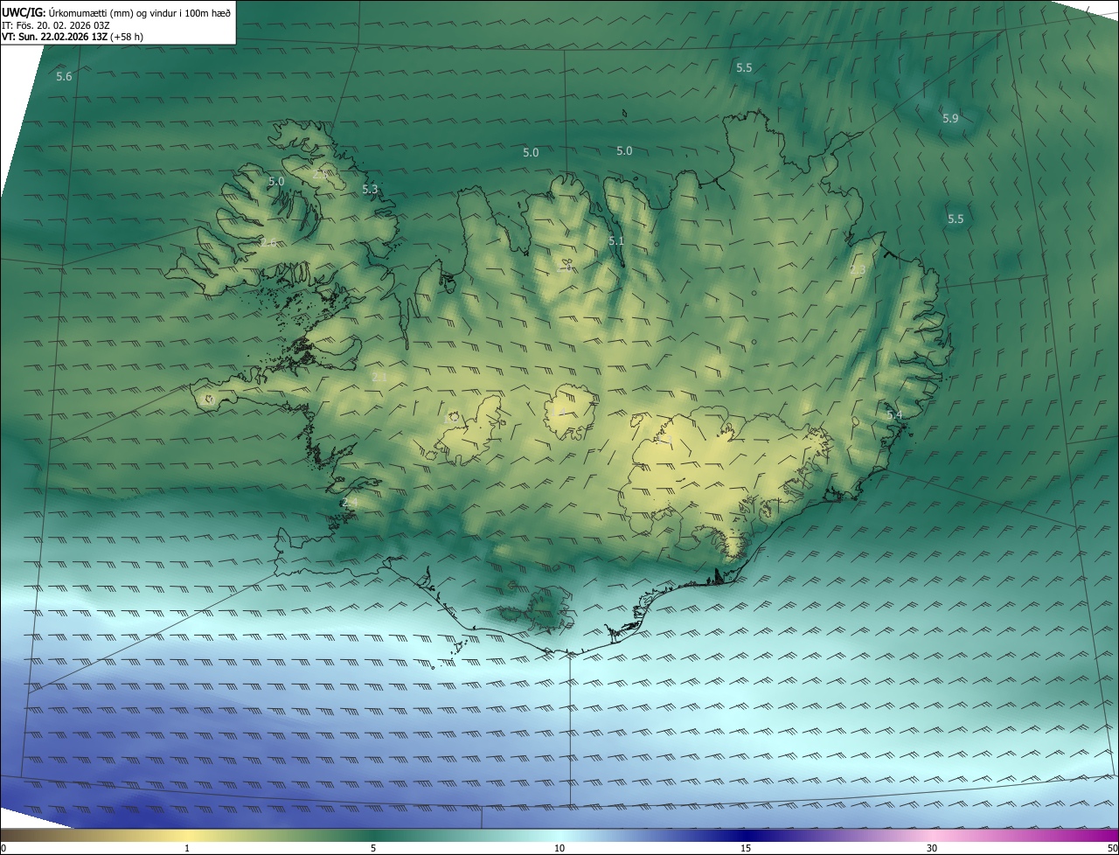Click the colour scale tick label 10

point(559,848)
